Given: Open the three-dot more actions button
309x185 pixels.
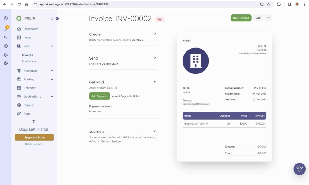Looking at the screenshot, I should 268,18.
